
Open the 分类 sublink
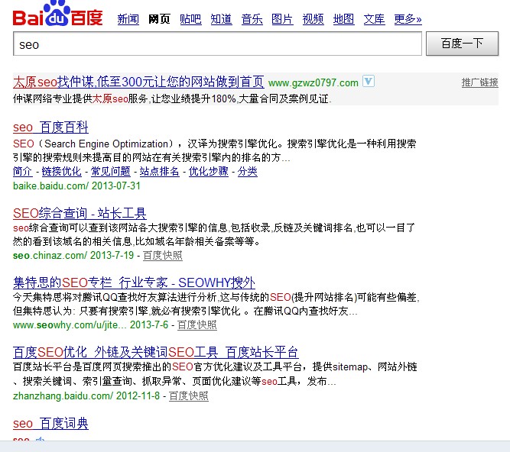click(x=248, y=171)
